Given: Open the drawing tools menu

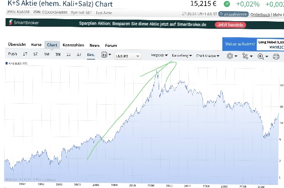Looking at the screenshot, I should (248, 56).
